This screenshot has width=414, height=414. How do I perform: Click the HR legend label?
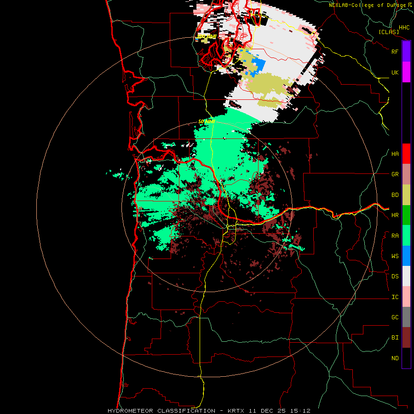point(395,215)
